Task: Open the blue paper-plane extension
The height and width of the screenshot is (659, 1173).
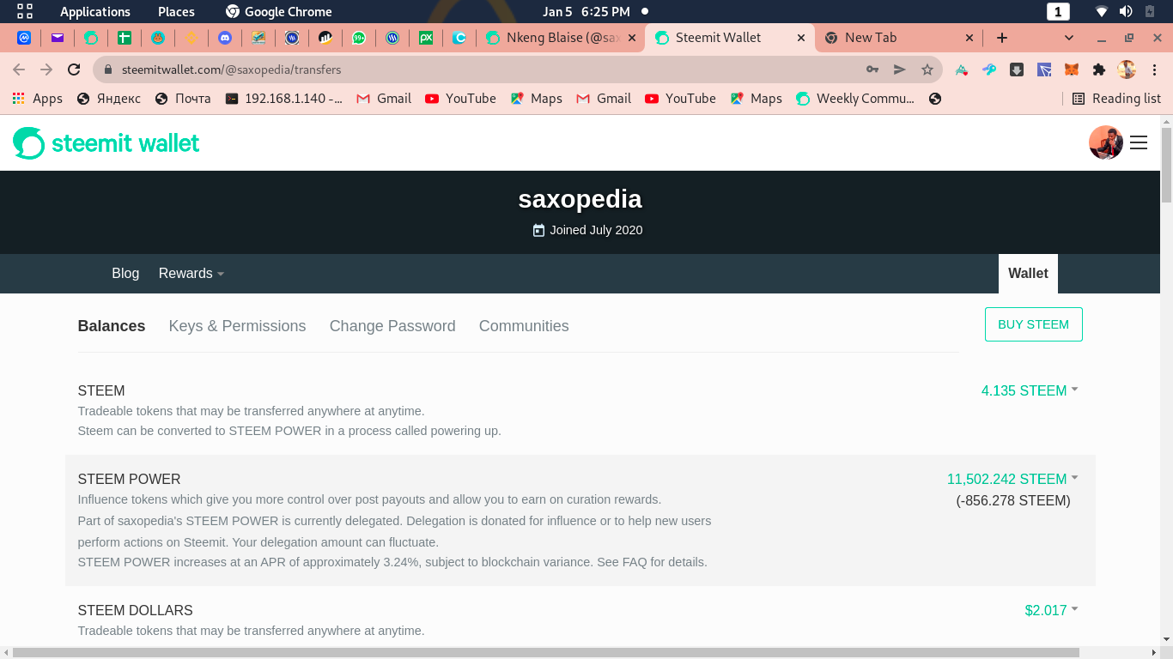Action: point(1044,70)
